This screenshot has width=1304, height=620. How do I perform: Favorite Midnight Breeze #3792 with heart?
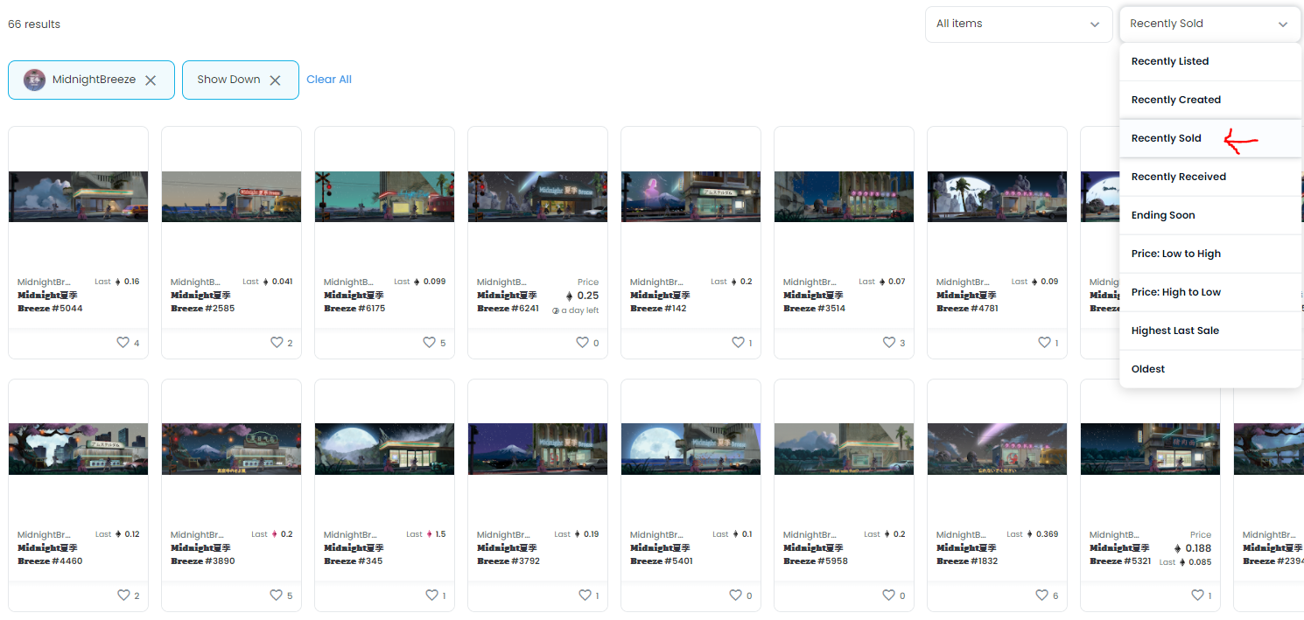[x=584, y=596]
